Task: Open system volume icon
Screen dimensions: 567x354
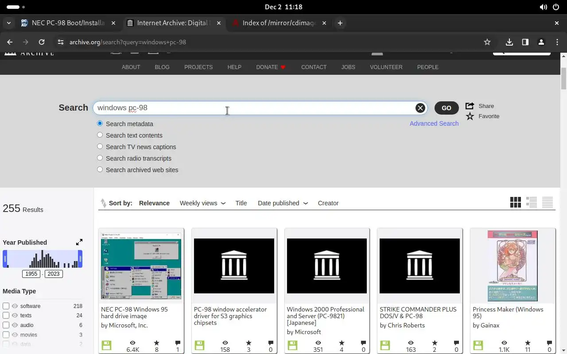Action: [544, 7]
